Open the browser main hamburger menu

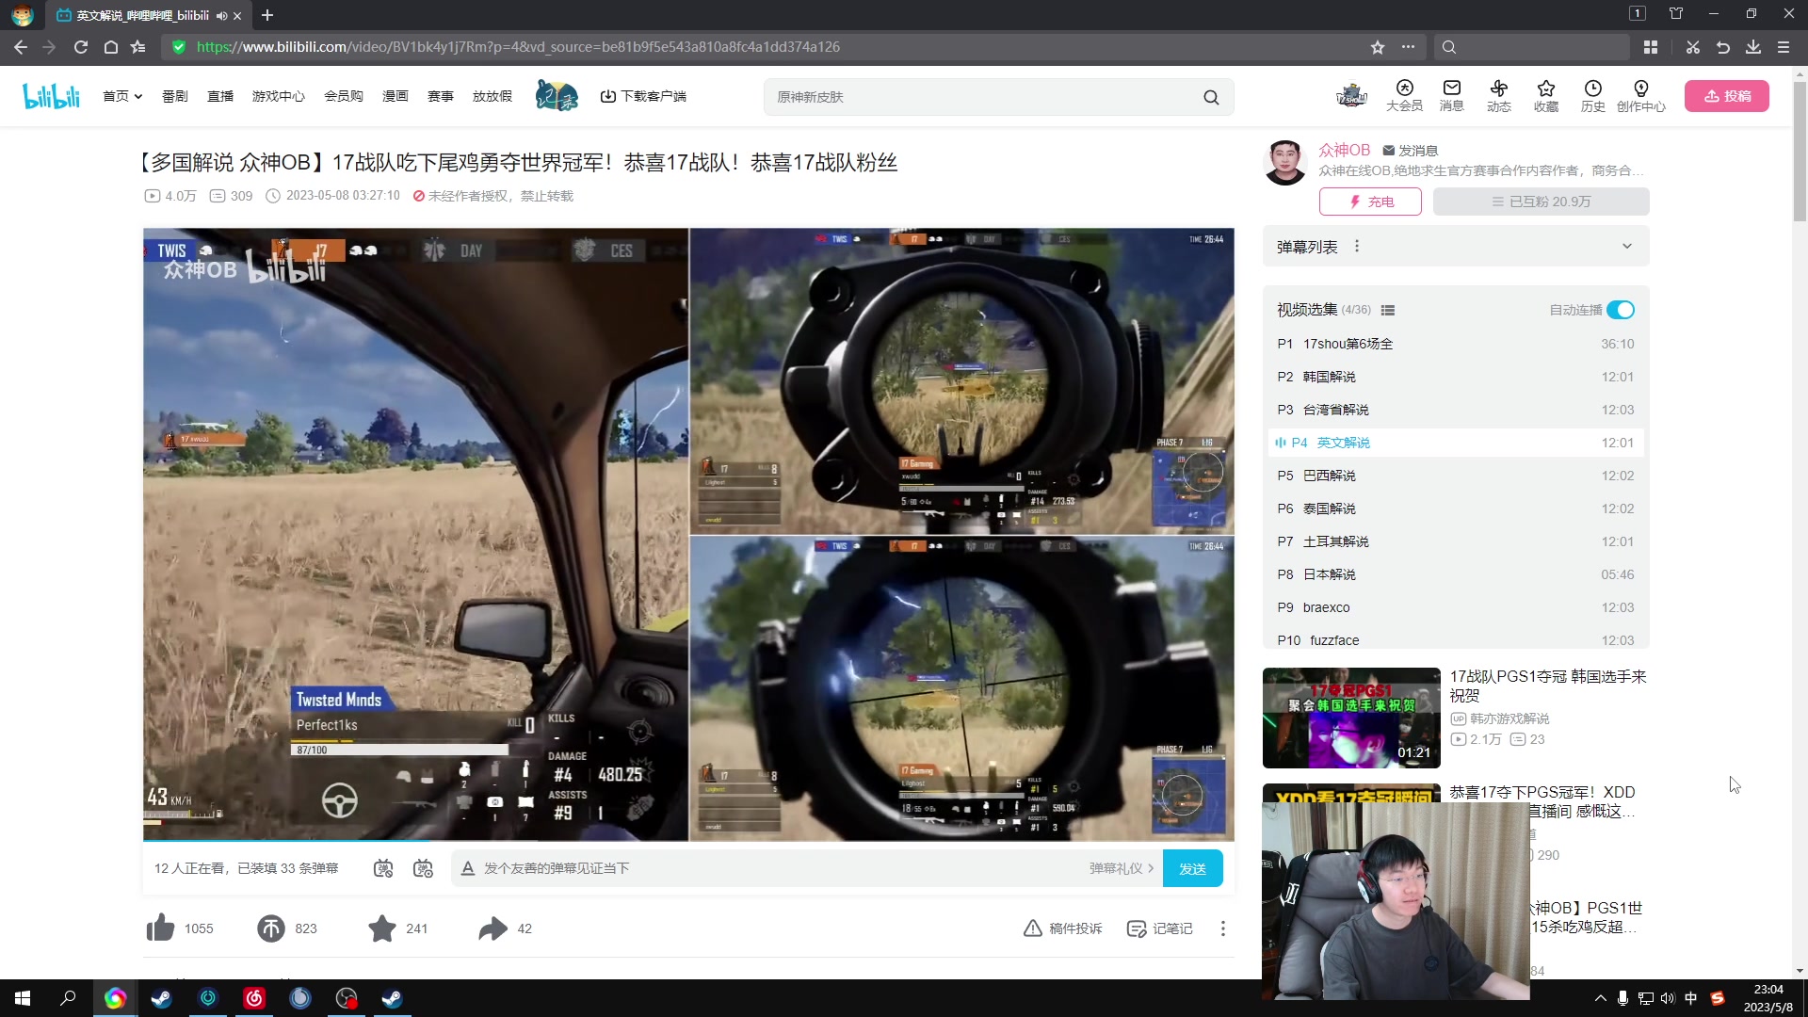tap(1784, 47)
